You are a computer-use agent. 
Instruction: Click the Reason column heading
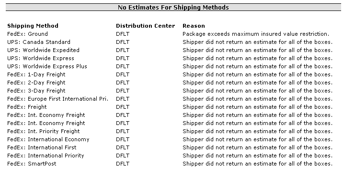[x=194, y=26]
